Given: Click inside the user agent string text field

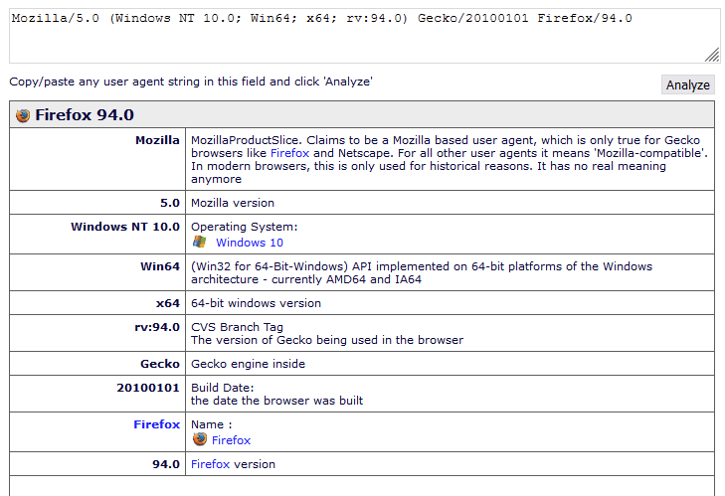Looking at the screenshot, I should click(x=364, y=36).
